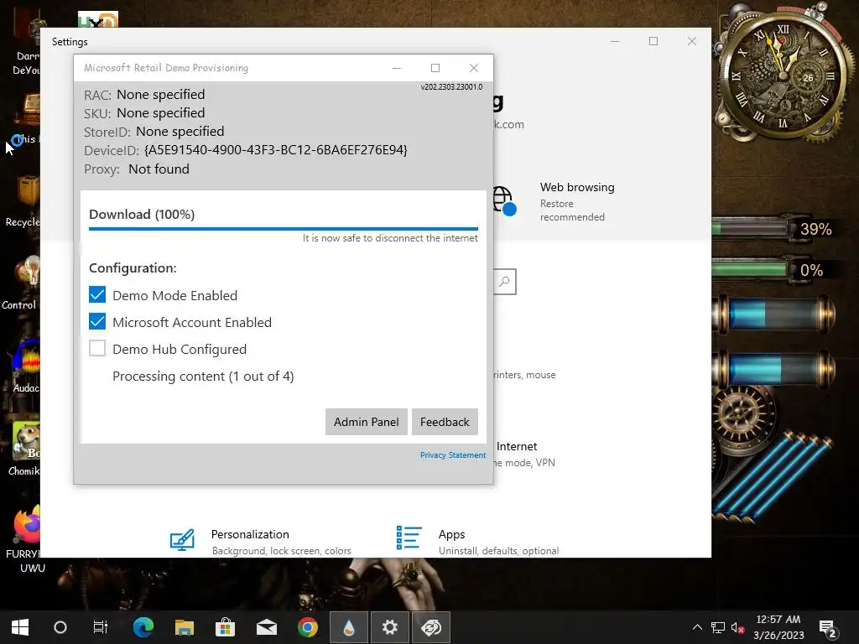Open Audacity desktop shortcut
The height and width of the screenshot is (644, 859).
point(26,366)
